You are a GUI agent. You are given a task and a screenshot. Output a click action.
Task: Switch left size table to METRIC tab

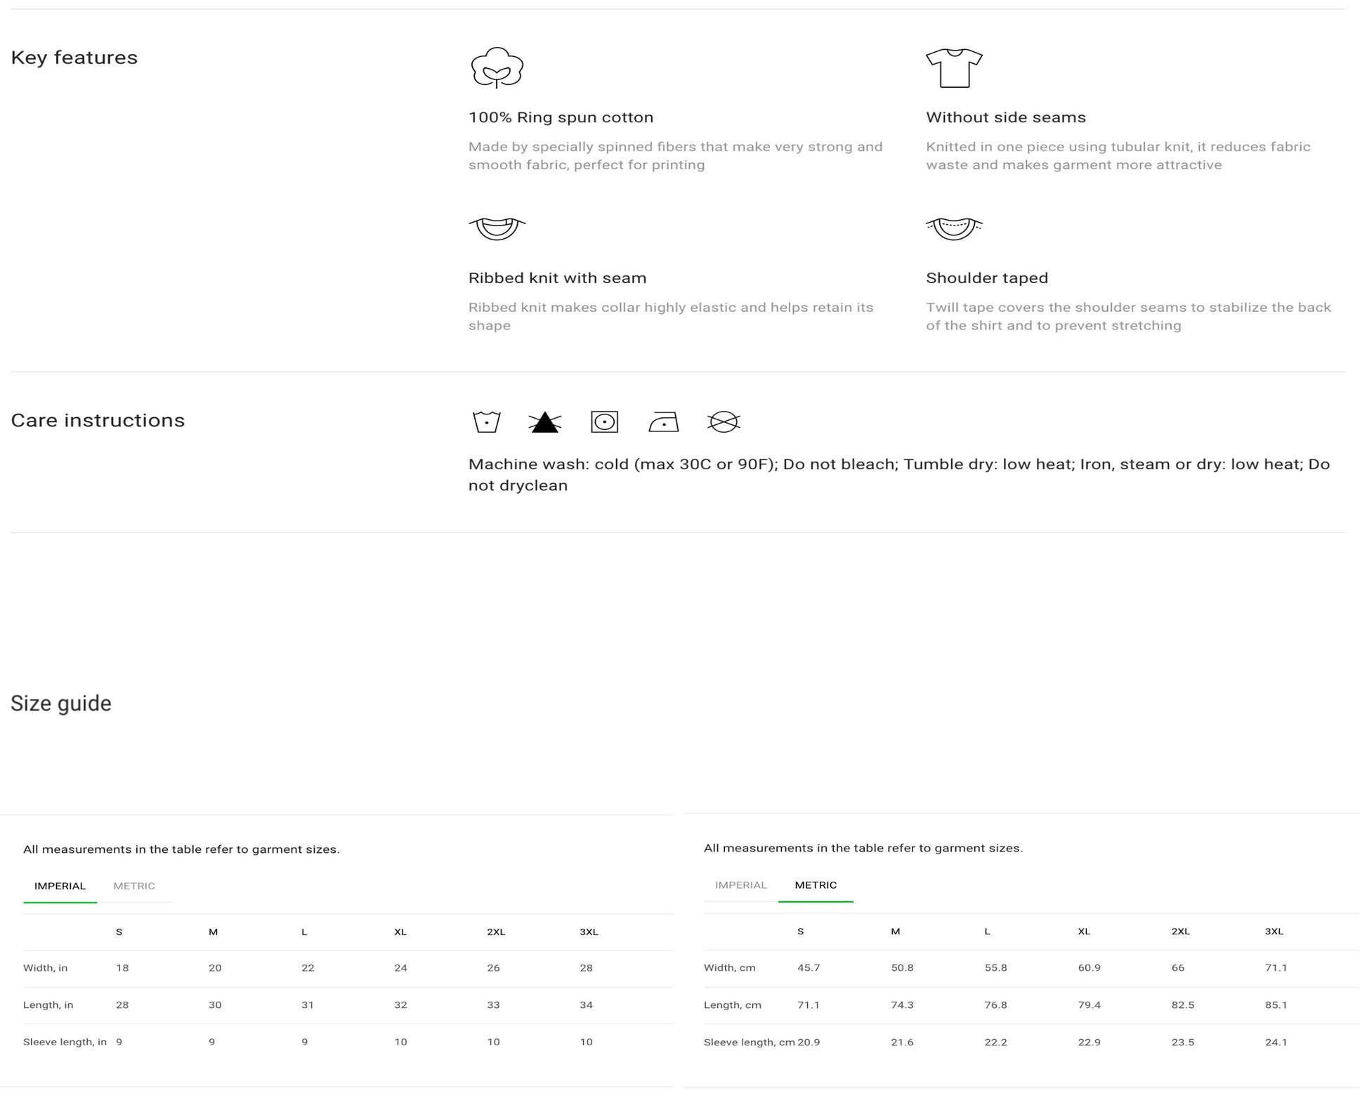pyautogui.click(x=134, y=886)
